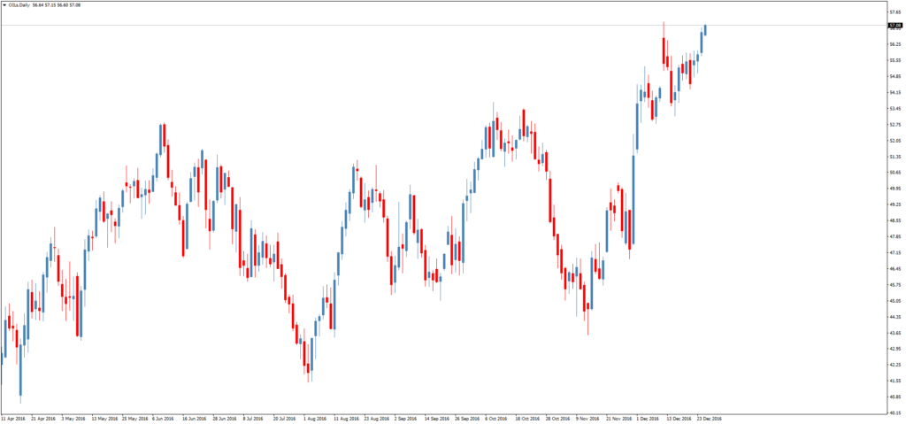Screen dimensions: 906x424
Task: Click the 45.05 price axis label
Action: click(x=895, y=301)
